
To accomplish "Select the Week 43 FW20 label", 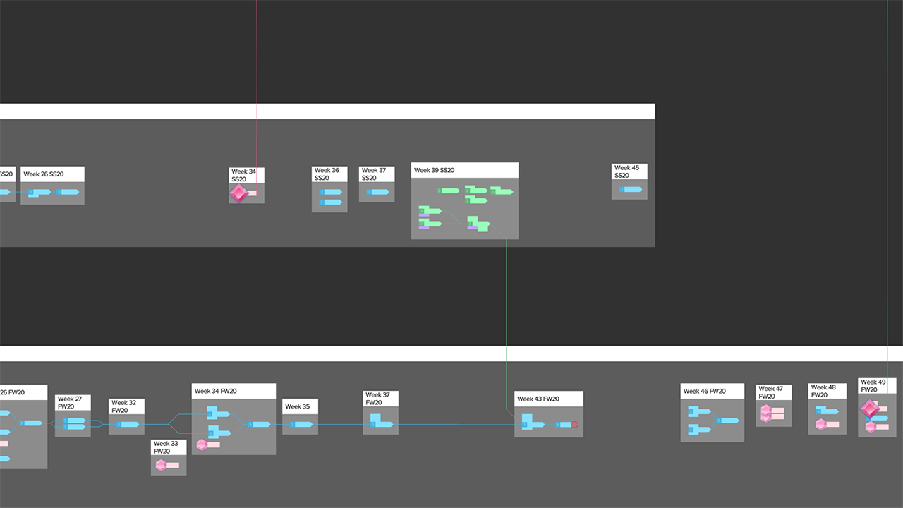I will [538, 399].
